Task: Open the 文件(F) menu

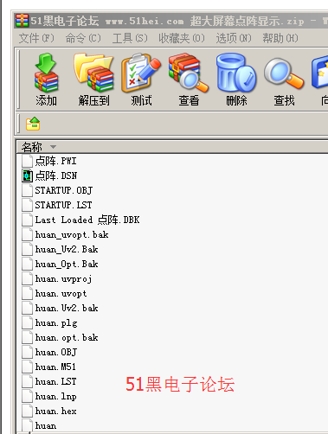Action: (36, 38)
